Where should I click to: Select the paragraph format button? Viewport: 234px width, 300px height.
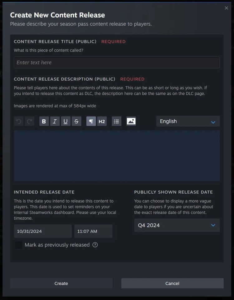pos(91,121)
